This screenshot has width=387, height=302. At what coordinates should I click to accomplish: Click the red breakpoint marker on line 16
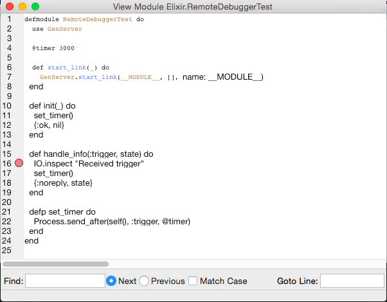[19, 164]
